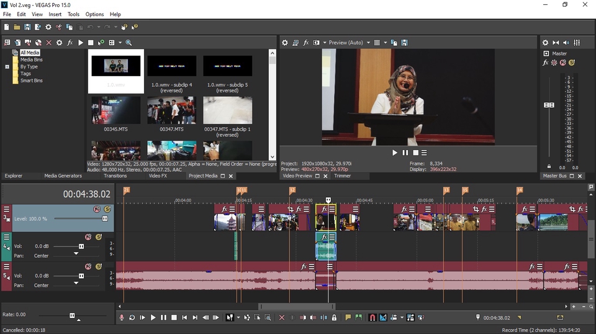Click the What's This help cursor icon

point(135,27)
